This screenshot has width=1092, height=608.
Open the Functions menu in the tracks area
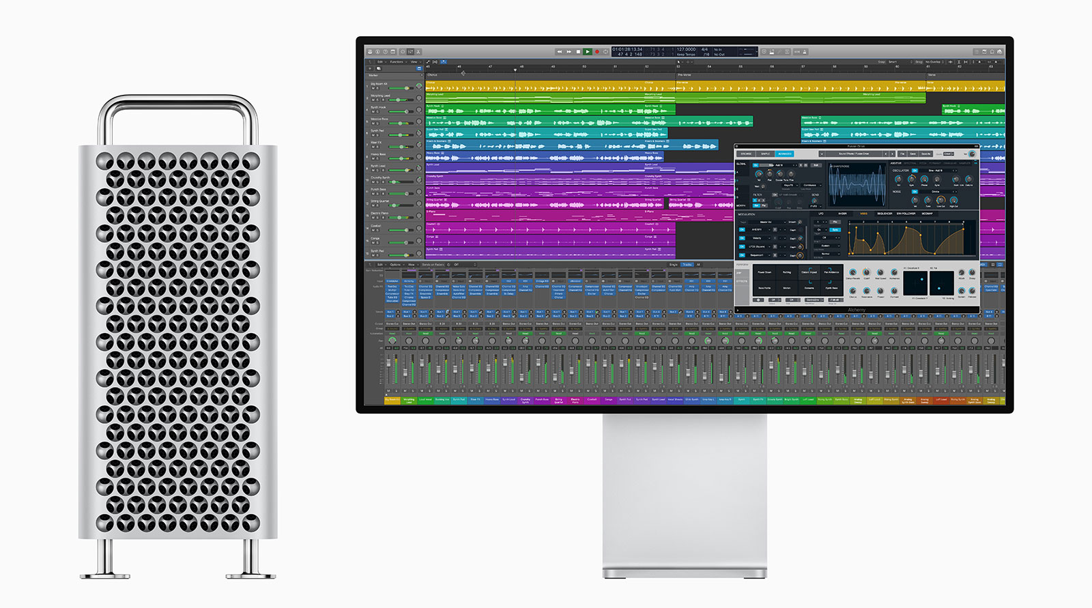[x=397, y=62]
